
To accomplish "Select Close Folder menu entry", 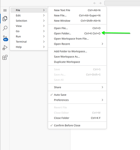I will [77, 118].
